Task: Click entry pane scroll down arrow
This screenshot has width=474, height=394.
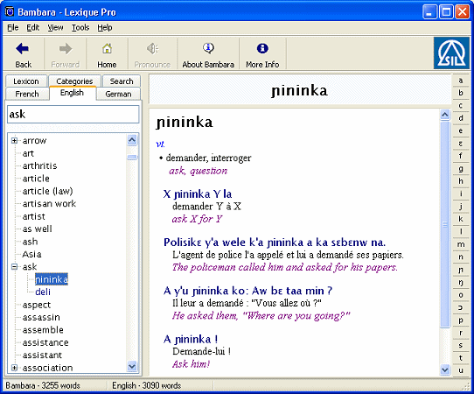Action: point(445,369)
